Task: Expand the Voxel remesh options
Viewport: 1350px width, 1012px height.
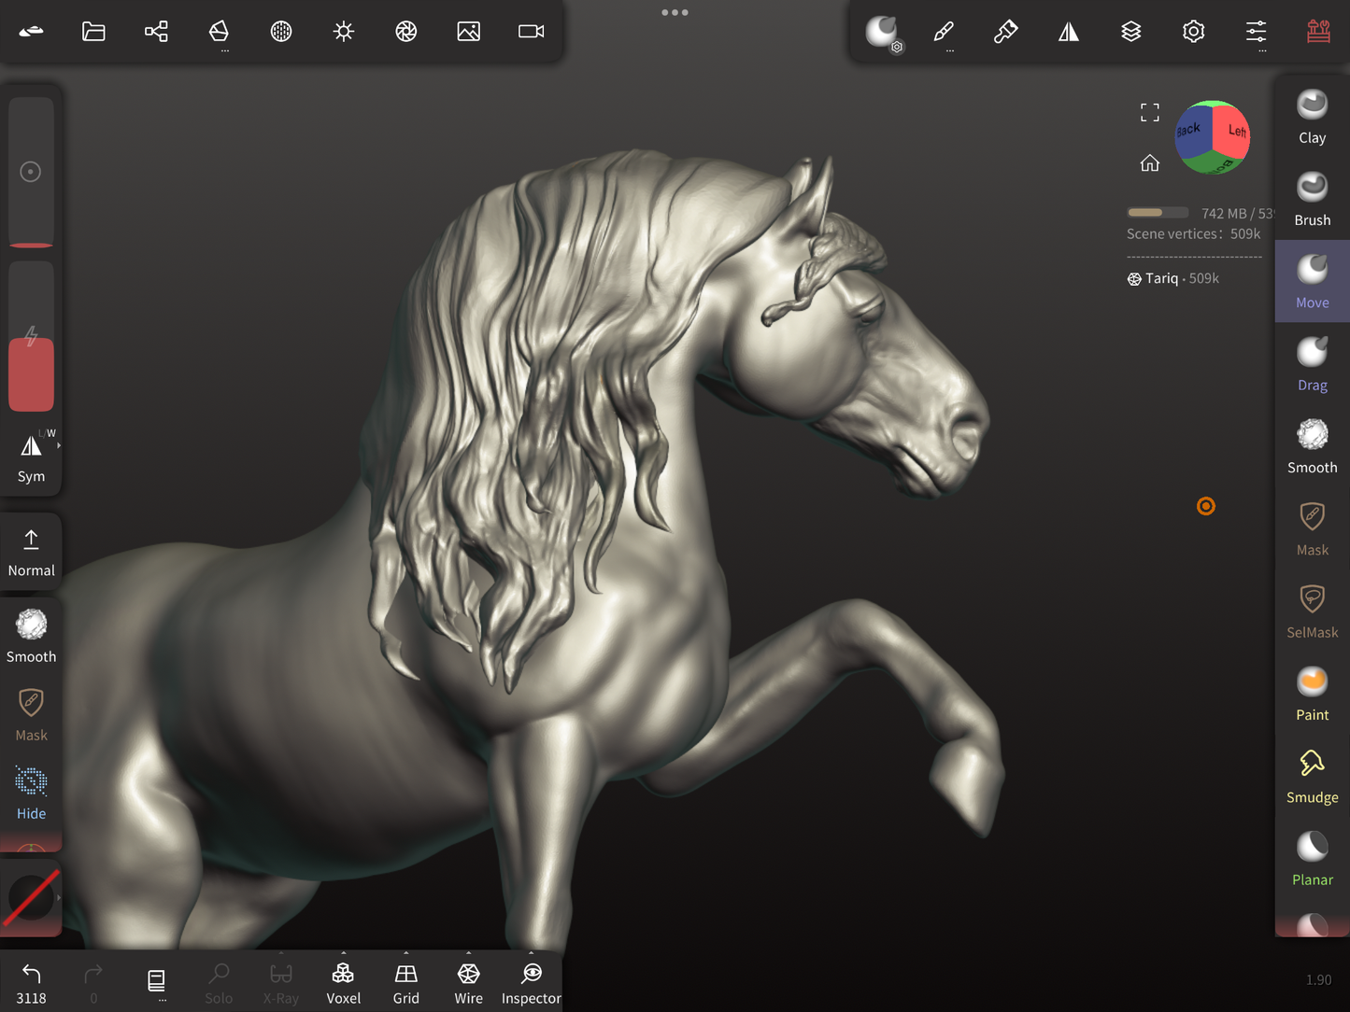Action: pyautogui.click(x=343, y=954)
